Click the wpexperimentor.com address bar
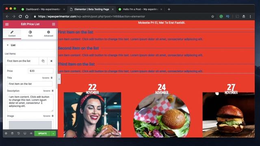 point(91,16)
